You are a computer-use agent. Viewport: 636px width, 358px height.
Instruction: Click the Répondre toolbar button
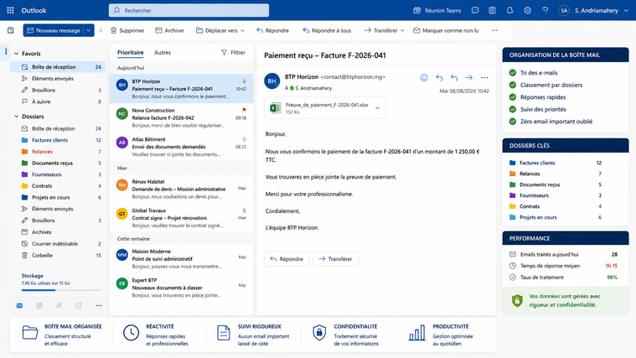272,30
